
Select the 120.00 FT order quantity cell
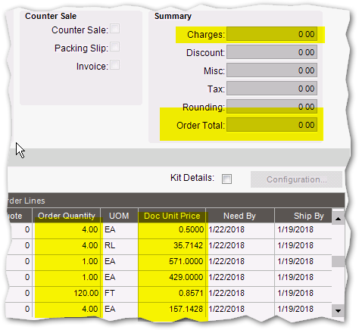67,293
